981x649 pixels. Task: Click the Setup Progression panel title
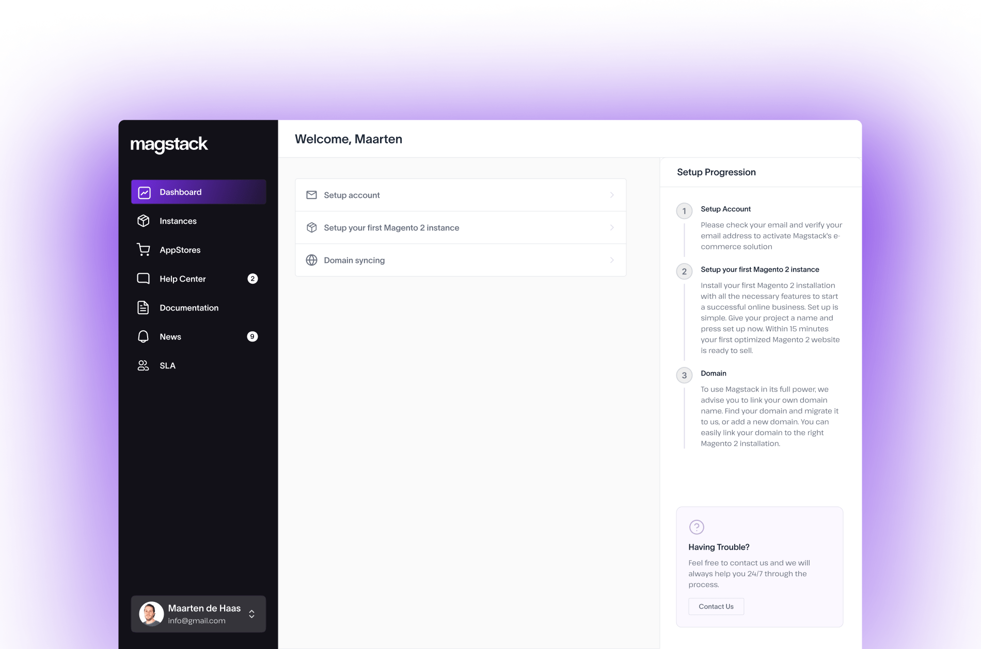[716, 172]
